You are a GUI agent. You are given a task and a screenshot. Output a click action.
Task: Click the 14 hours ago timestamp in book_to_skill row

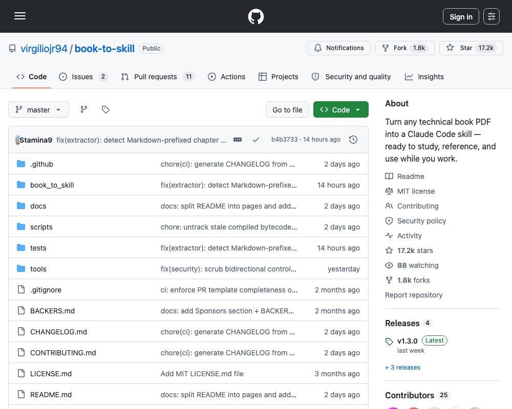[338, 185]
